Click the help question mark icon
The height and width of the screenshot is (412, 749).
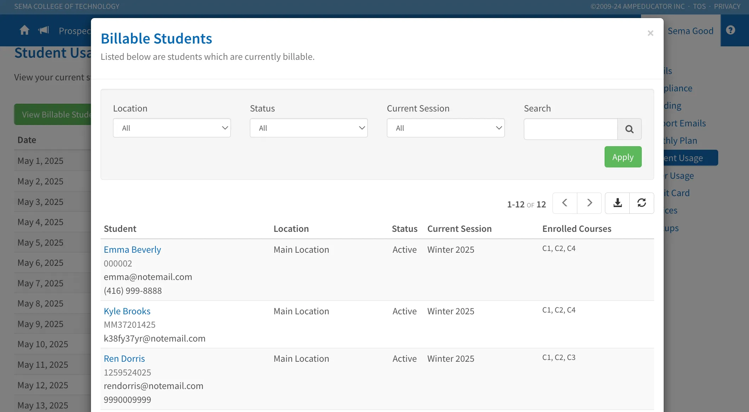coord(731,30)
